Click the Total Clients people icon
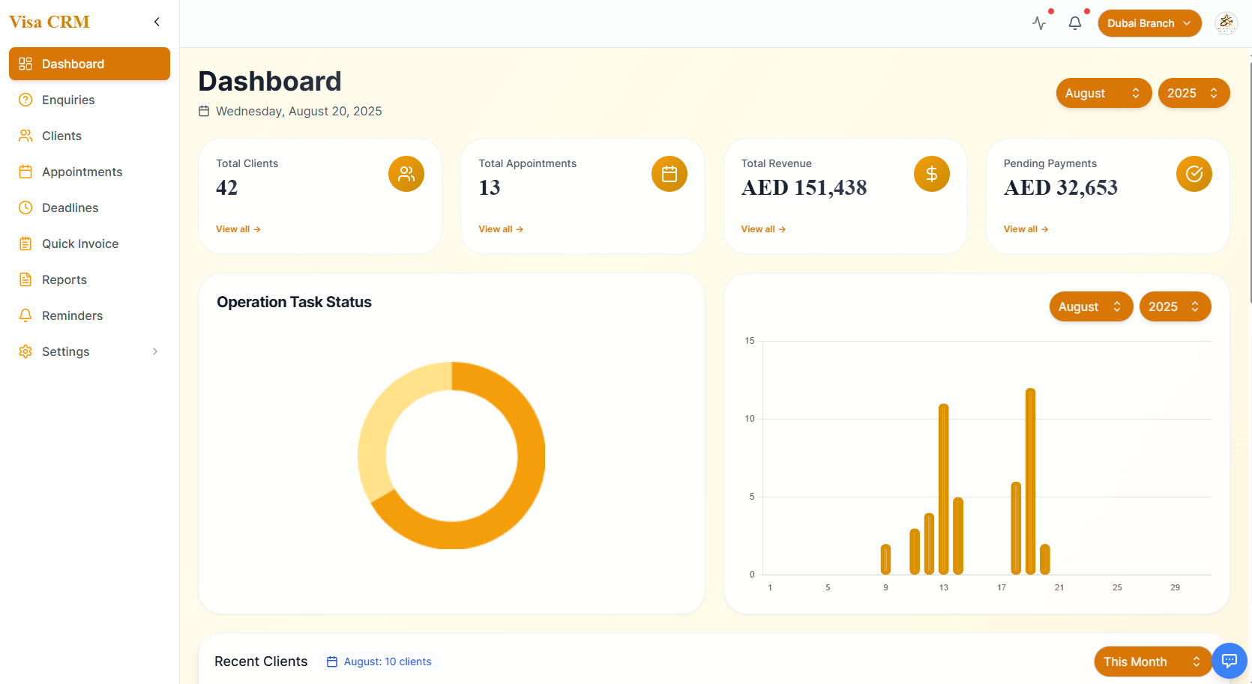The height and width of the screenshot is (684, 1252). (406, 174)
